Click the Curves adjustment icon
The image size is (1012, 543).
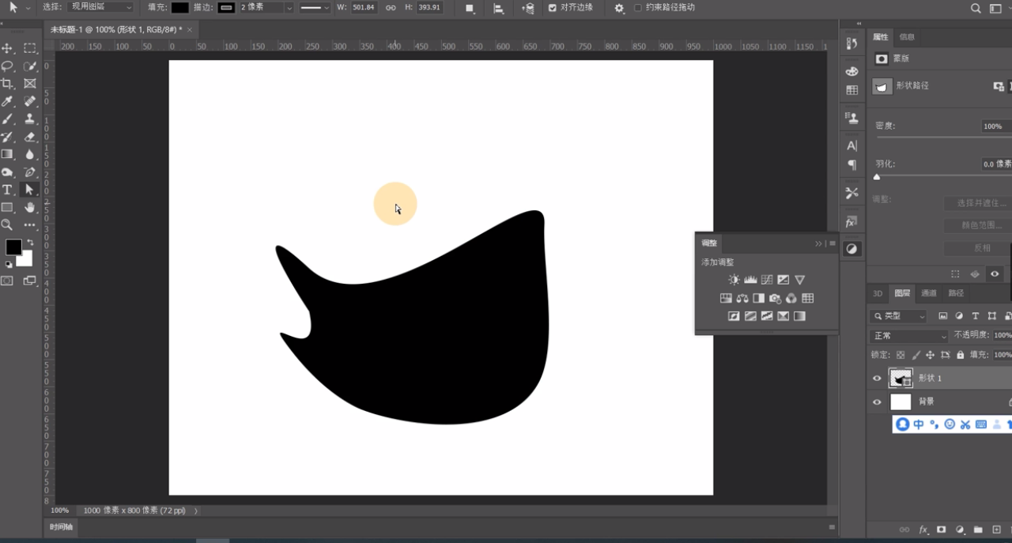coord(767,280)
